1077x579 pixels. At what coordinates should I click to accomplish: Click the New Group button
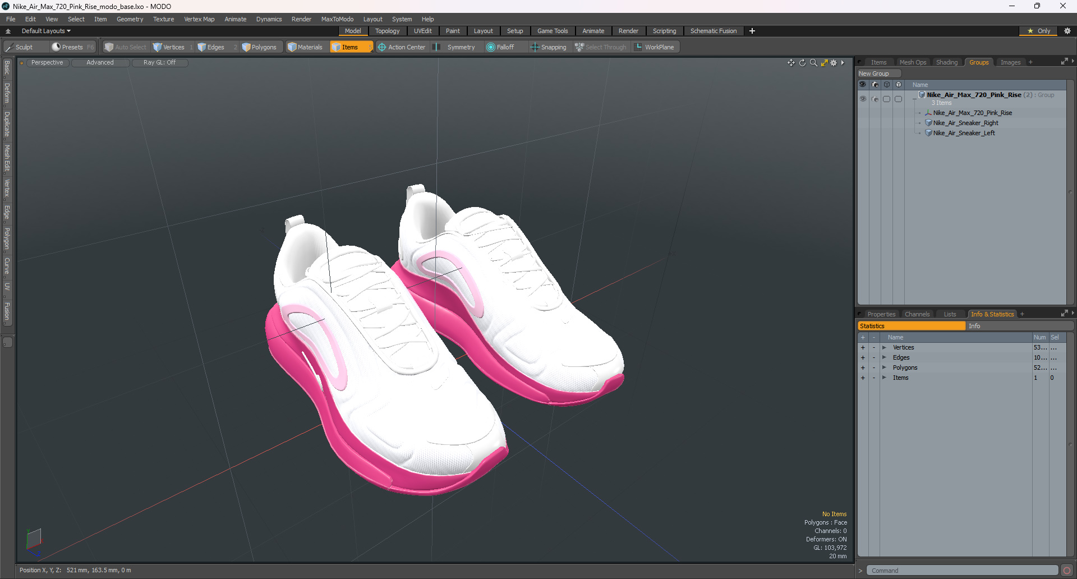878,73
